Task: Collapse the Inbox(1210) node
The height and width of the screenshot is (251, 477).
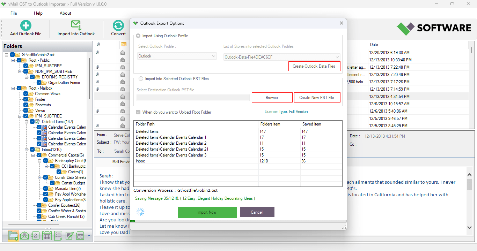Action: point(27,150)
